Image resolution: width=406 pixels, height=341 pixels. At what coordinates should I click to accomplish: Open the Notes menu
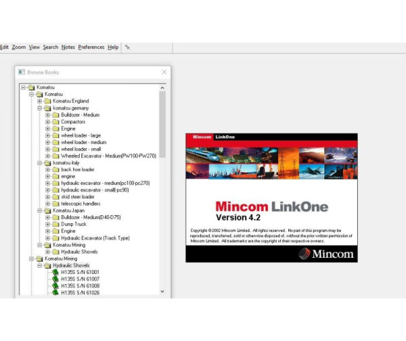pyautogui.click(x=68, y=47)
